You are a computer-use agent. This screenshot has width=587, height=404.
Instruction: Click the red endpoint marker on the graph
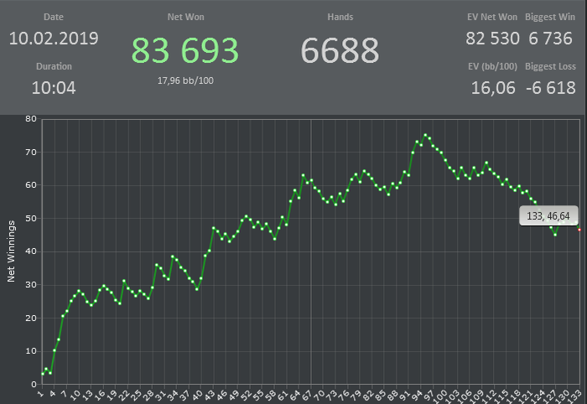pyautogui.click(x=579, y=230)
